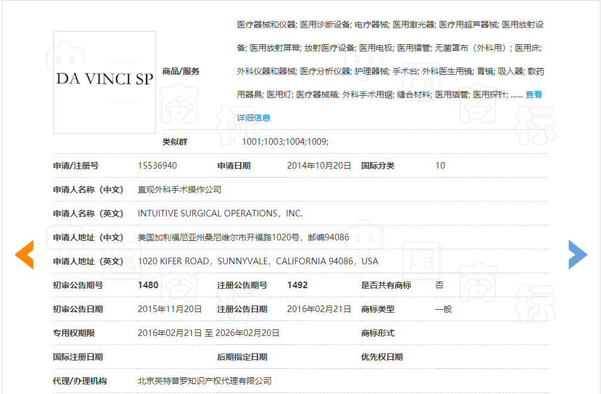The image size is (601, 394).
Task: Click international class value 10
Action: coord(440,166)
